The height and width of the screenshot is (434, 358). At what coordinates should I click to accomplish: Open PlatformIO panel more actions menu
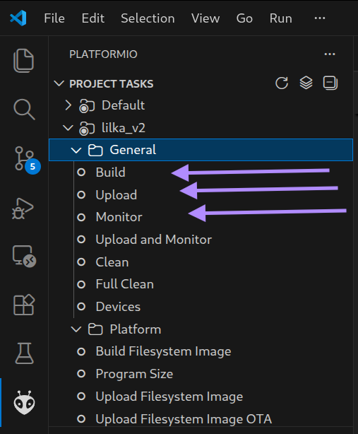coord(330,54)
